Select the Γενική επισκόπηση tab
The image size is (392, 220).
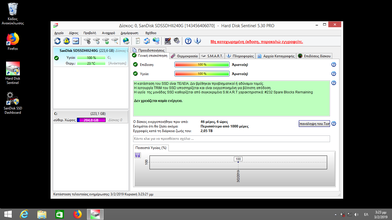pos(150,56)
